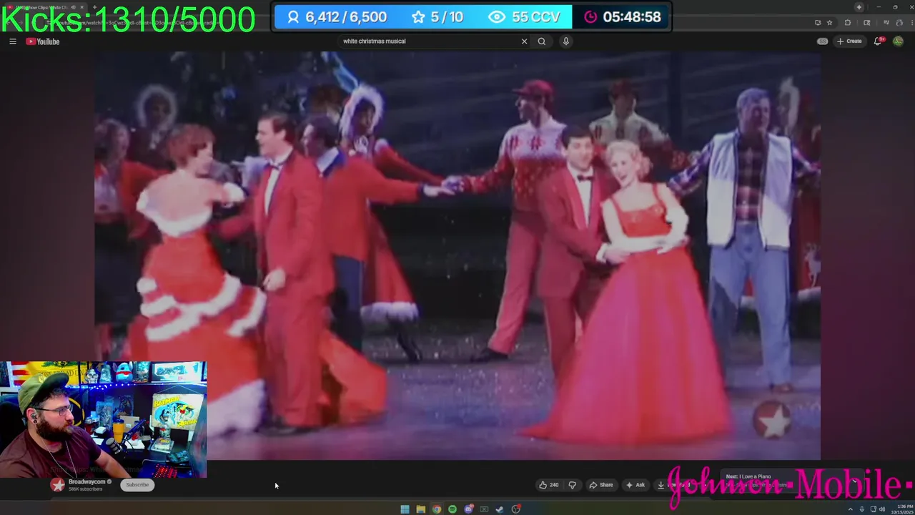Open Spotify from the taskbar

pos(452,509)
